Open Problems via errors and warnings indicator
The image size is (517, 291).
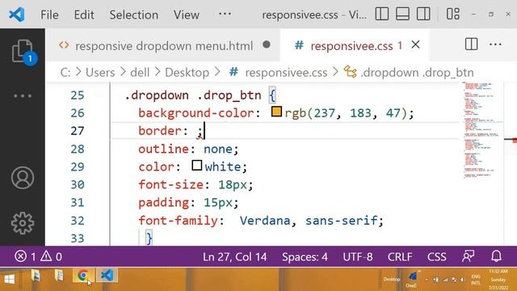click(38, 256)
